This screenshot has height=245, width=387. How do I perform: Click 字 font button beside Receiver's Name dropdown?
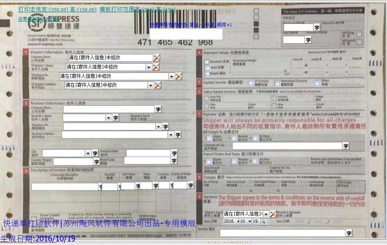[115, 118]
